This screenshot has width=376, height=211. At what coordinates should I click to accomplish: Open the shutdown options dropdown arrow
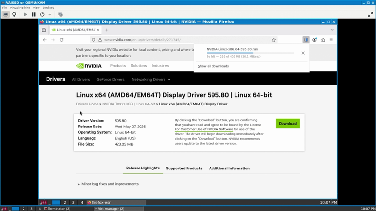pos(49,15)
